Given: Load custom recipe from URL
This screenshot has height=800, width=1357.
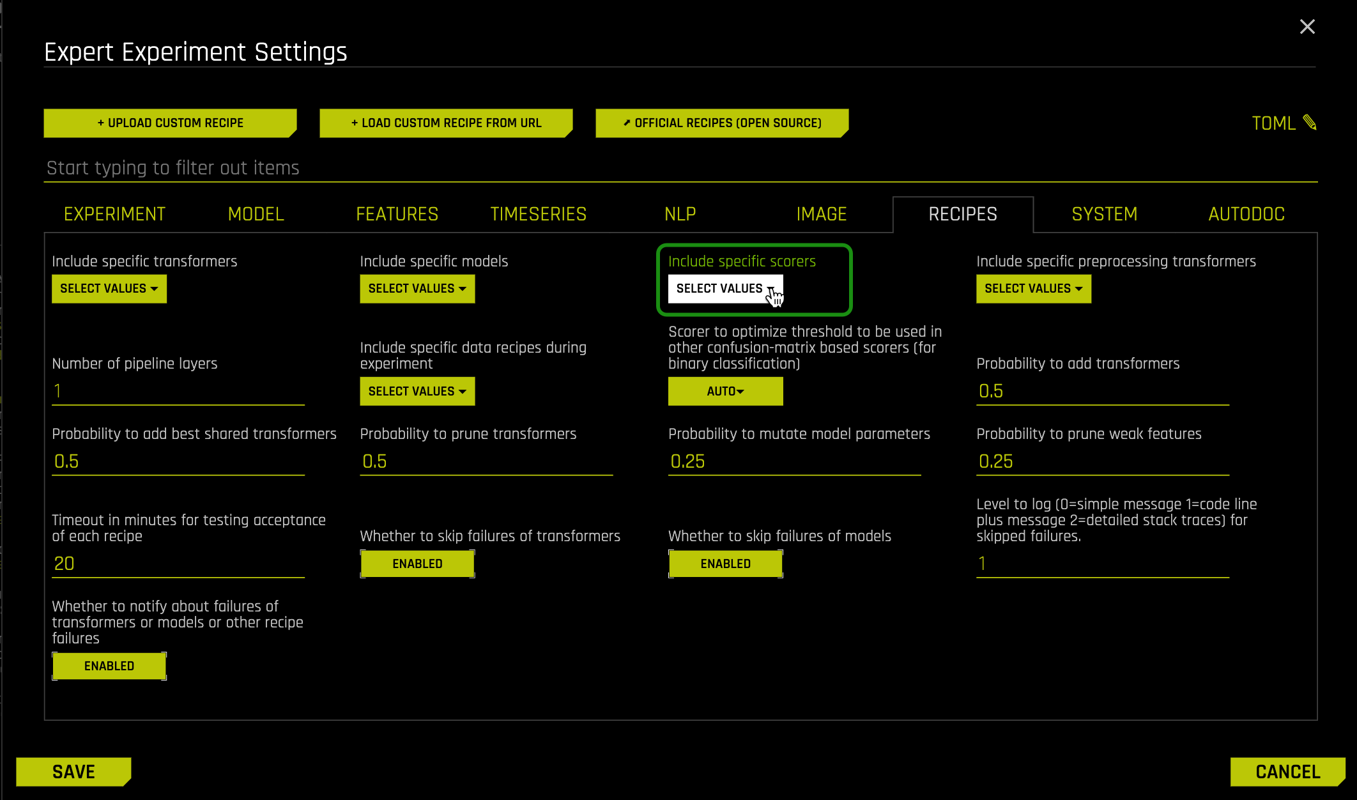Looking at the screenshot, I should tap(446, 123).
